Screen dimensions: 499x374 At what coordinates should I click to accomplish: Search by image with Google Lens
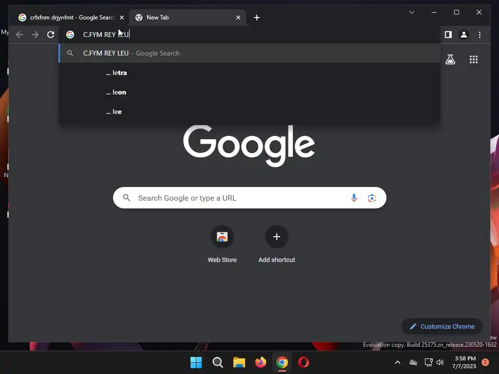point(372,198)
